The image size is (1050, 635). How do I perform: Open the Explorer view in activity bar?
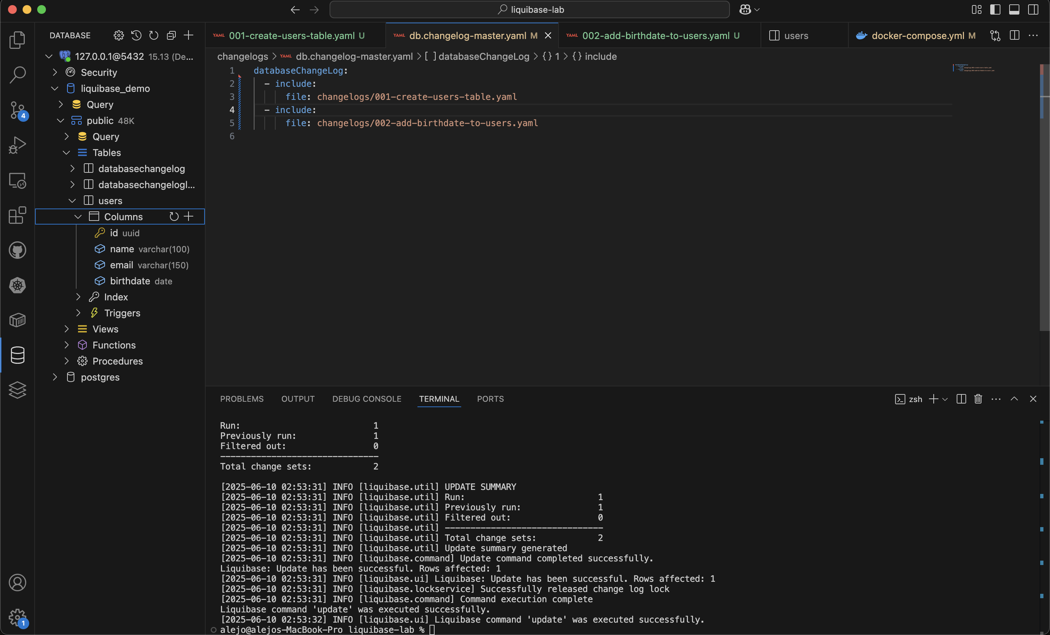tap(17, 40)
